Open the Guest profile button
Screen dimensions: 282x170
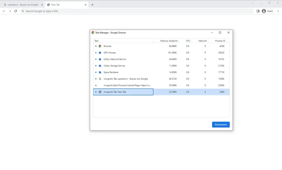click(267, 11)
